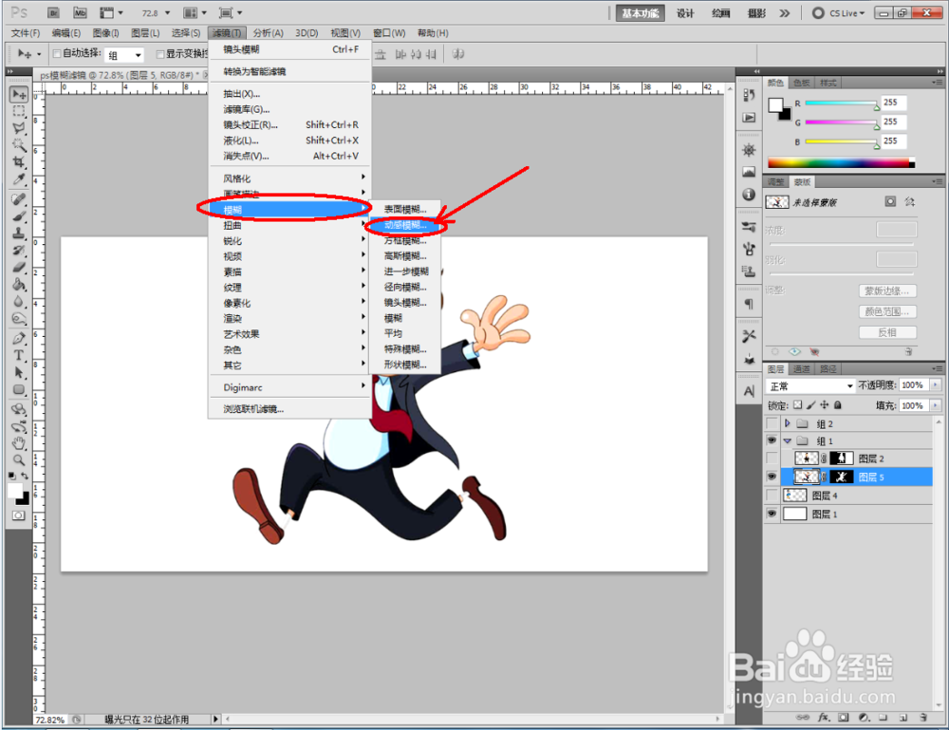
Task: Open the 图像(I) menu
Action: pyautogui.click(x=106, y=32)
